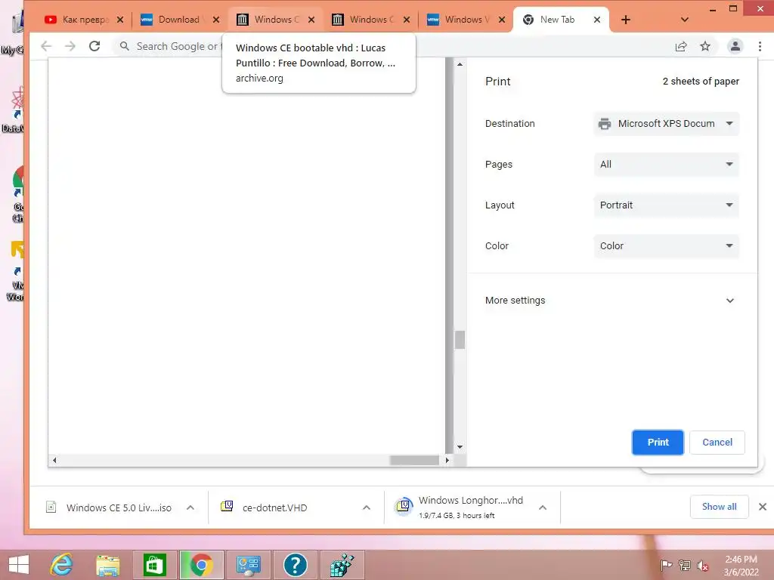Close the YouTube tab

[x=120, y=20]
